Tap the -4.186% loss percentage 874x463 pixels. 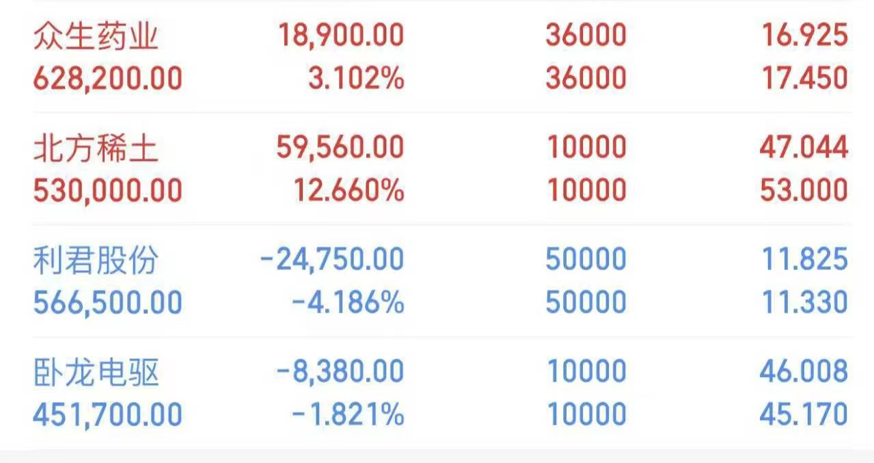click(348, 302)
